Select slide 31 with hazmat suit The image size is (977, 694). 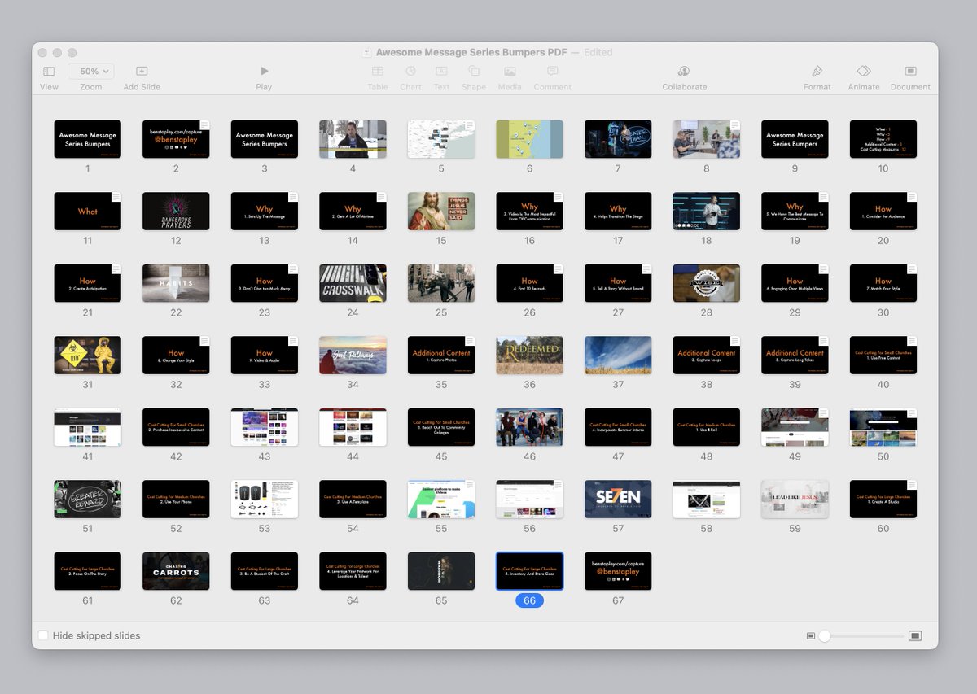pos(87,356)
